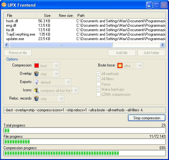Viewport: 169px width, 160px height.
Task: Select the hook.dll row
Action: (x=85, y=21)
